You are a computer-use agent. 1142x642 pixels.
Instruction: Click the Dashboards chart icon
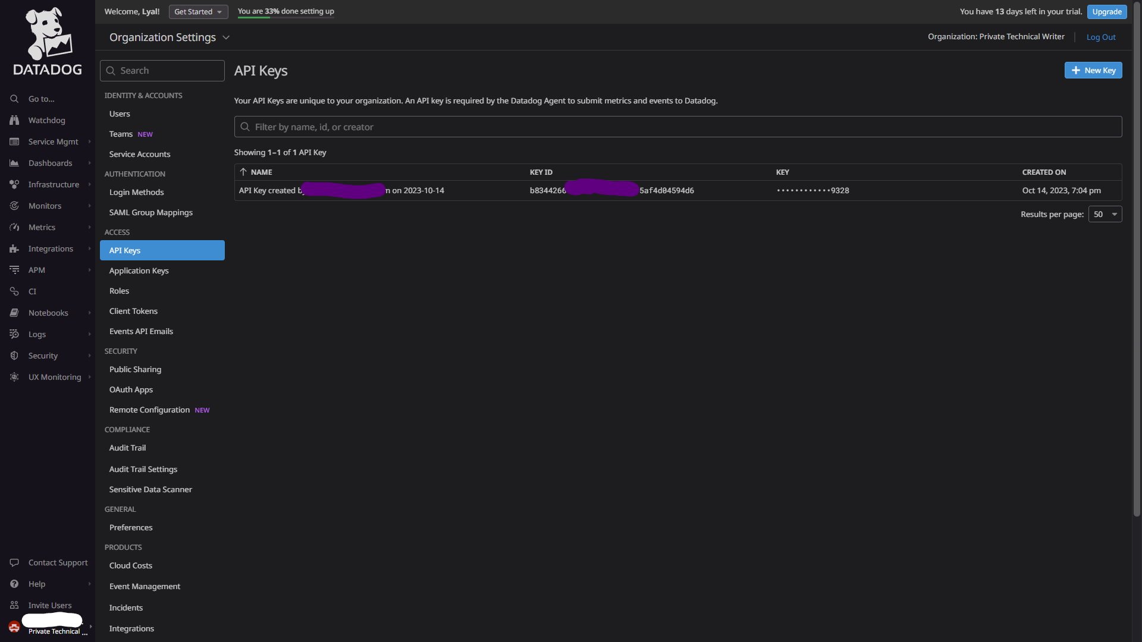point(14,163)
